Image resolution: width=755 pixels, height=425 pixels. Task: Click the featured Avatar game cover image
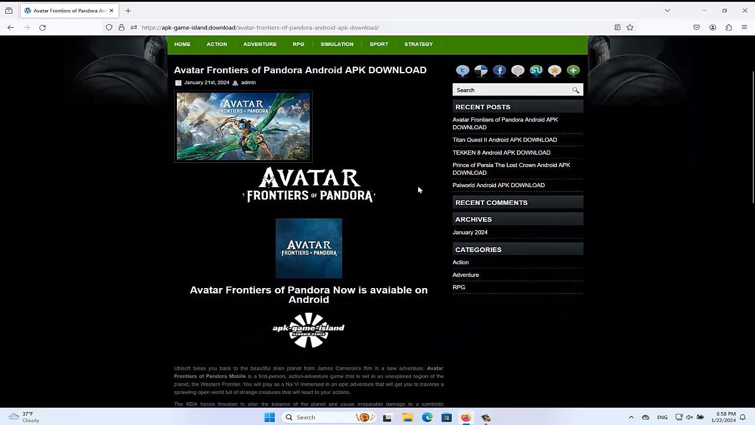tap(243, 126)
